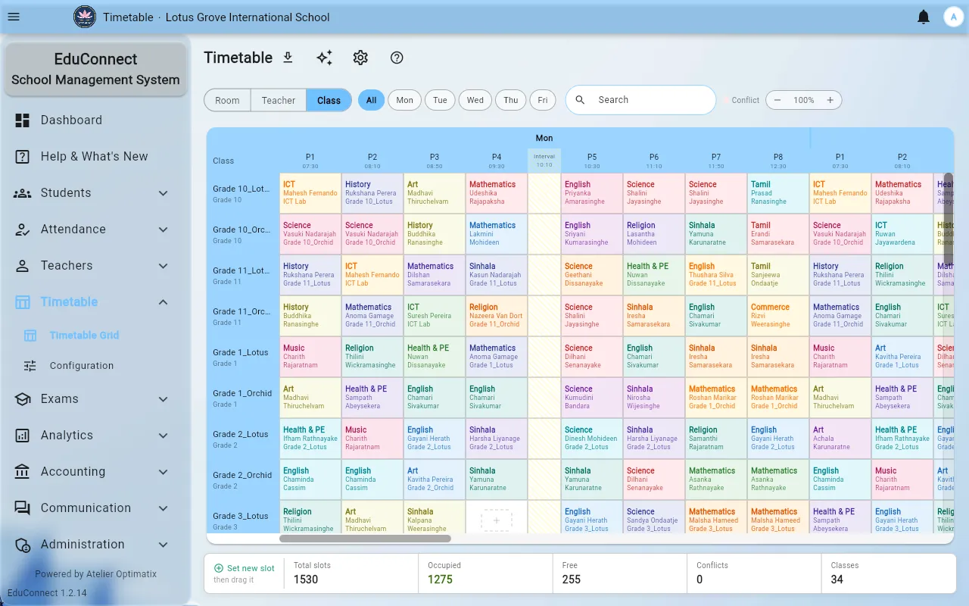Open Configuration via its sliders icon
Viewport: 969px width, 606px height.
pyautogui.click(x=30, y=365)
